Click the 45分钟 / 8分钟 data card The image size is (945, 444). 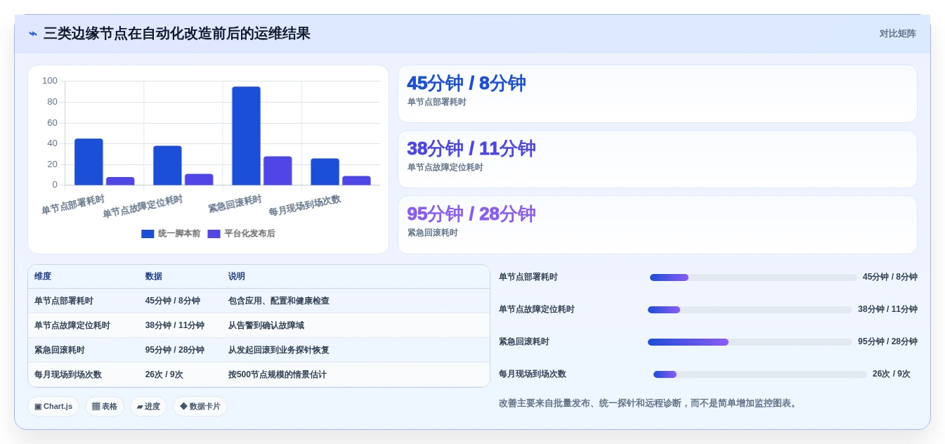pyautogui.click(x=657, y=94)
